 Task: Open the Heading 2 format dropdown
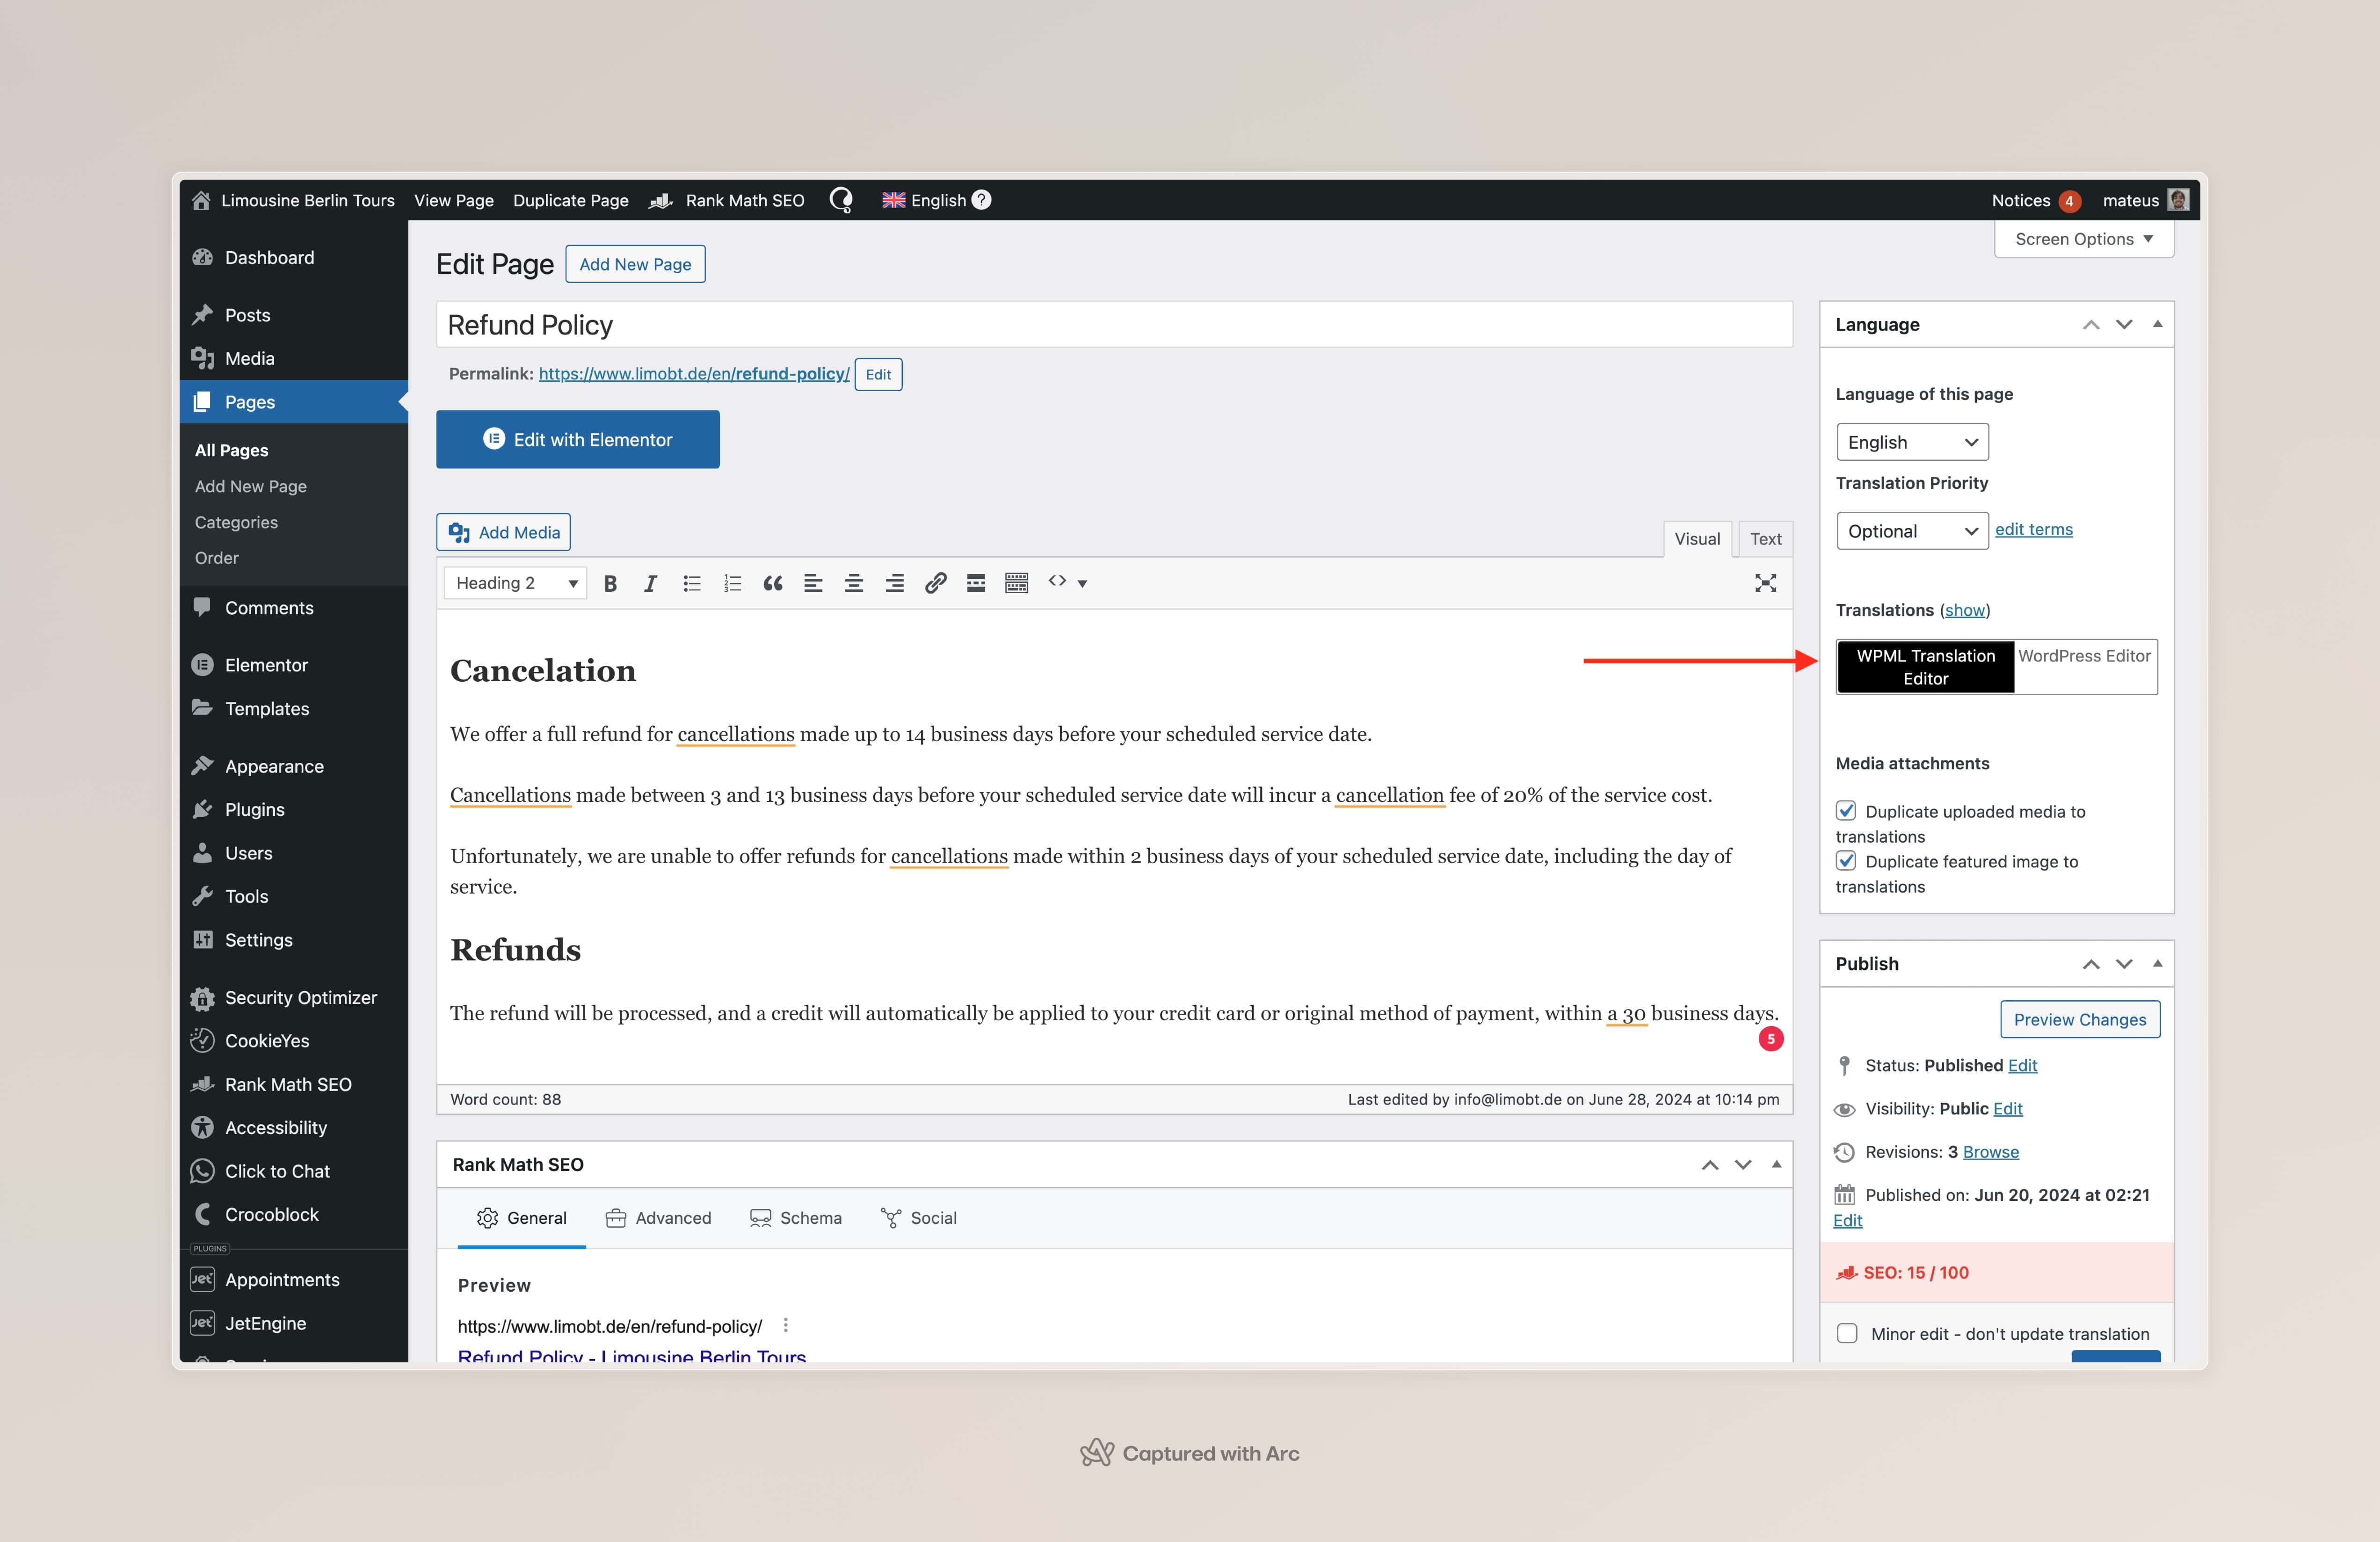click(x=515, y=583)
